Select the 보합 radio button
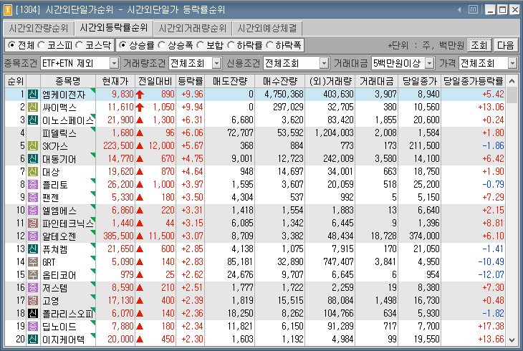This screenshot has height=351, width=523. (x=200, y=44)
